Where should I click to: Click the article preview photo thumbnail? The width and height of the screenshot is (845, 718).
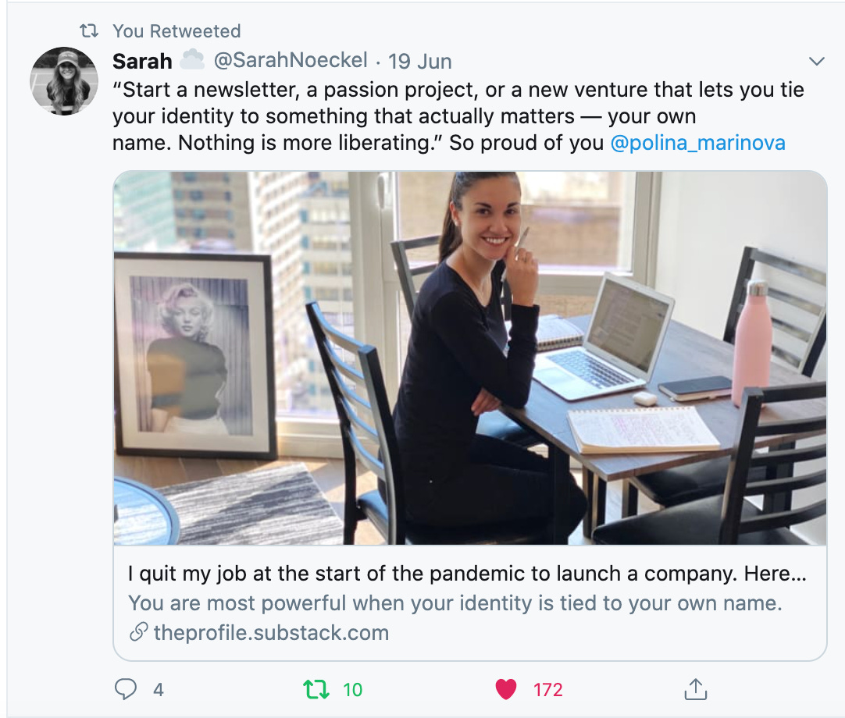469,358
